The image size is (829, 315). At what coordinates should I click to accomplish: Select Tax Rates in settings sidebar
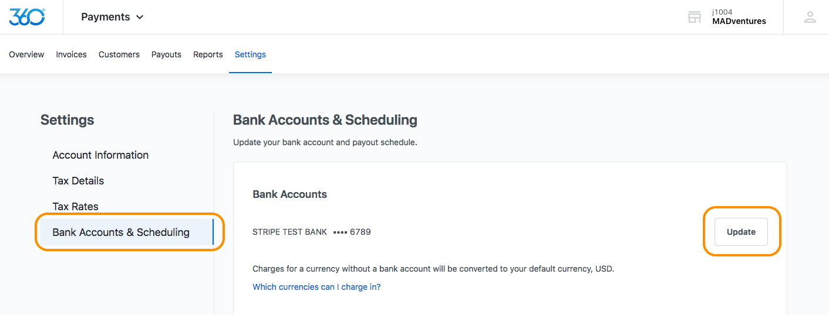(x=75, y=207)
